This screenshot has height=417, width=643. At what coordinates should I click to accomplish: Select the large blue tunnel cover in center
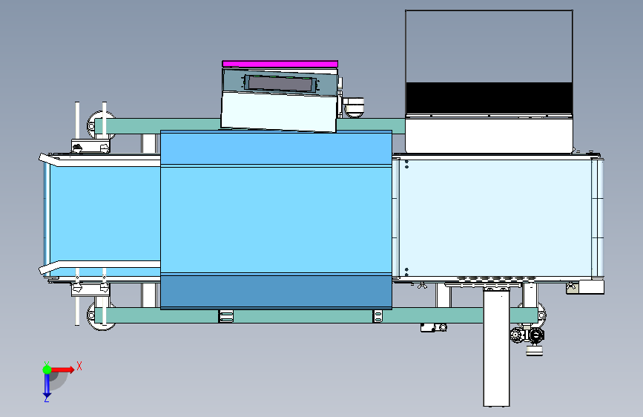pos(276,220)
